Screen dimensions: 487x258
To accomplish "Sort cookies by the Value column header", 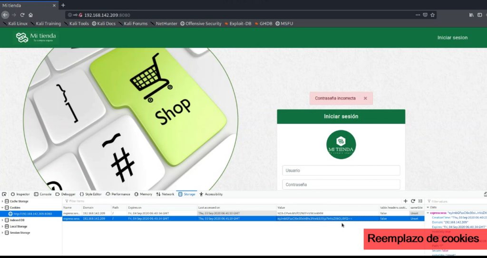I will (x=328, y=207).
